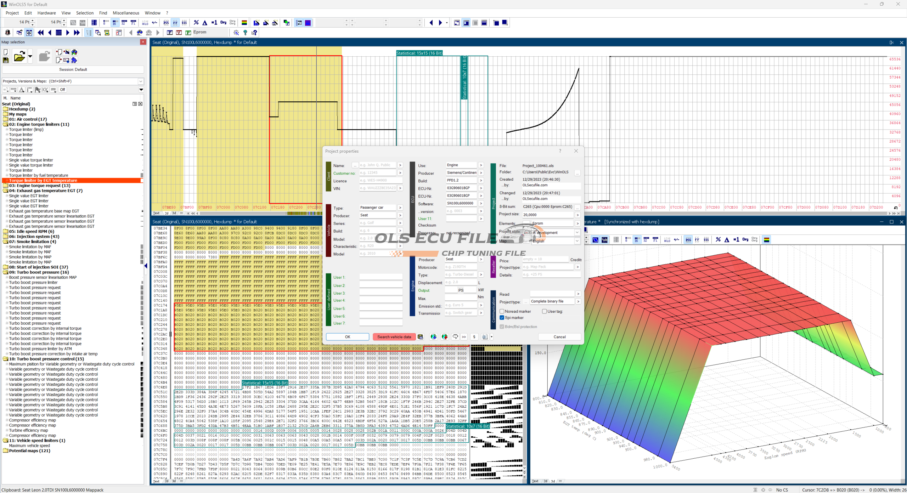Click the rainbow color scheme swatch
Viewport: 907px width, 493px height.
point(244,23)
